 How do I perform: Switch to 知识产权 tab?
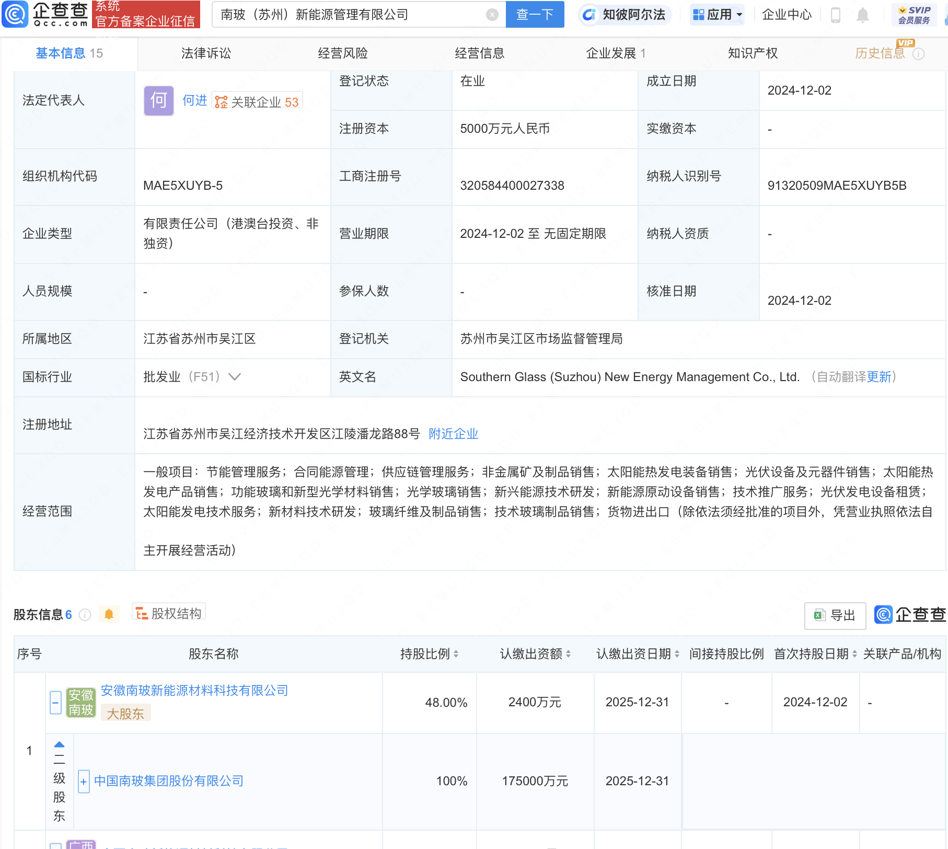753,53
